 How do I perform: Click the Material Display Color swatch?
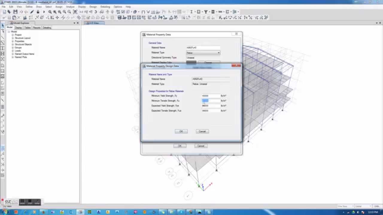(191, 62)
